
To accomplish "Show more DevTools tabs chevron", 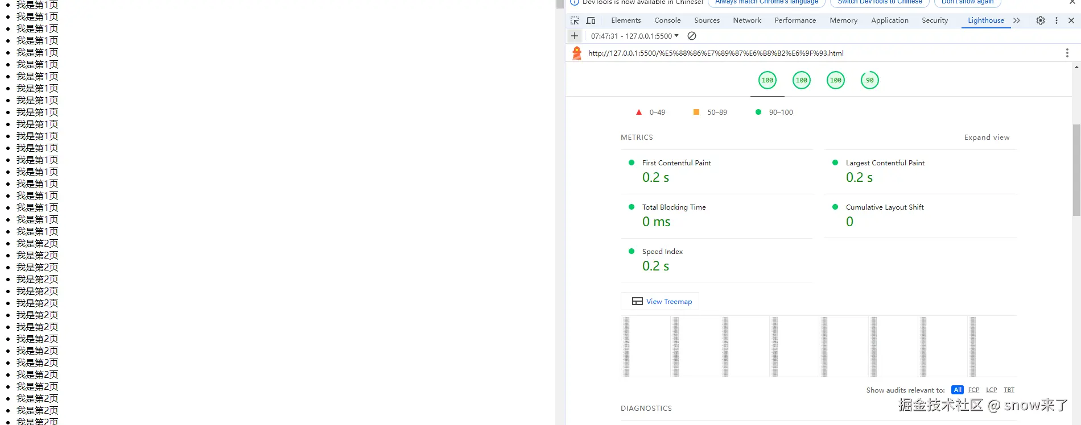I will 1017,20.
